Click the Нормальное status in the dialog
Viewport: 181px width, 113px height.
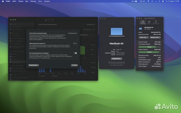(72, 33)
